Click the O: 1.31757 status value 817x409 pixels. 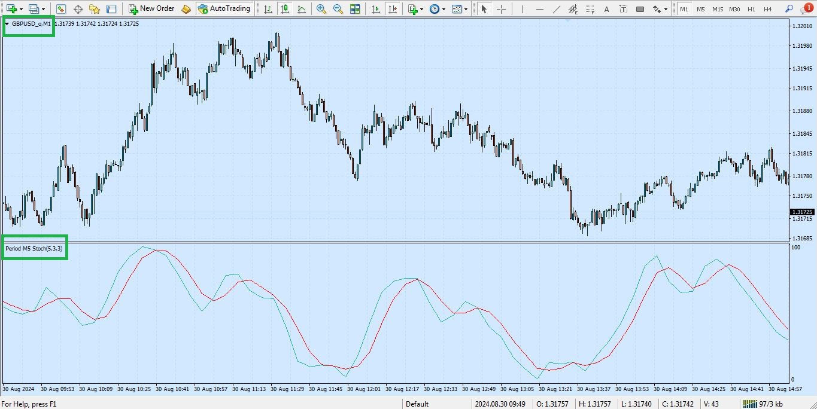click(x=553, y=404)
